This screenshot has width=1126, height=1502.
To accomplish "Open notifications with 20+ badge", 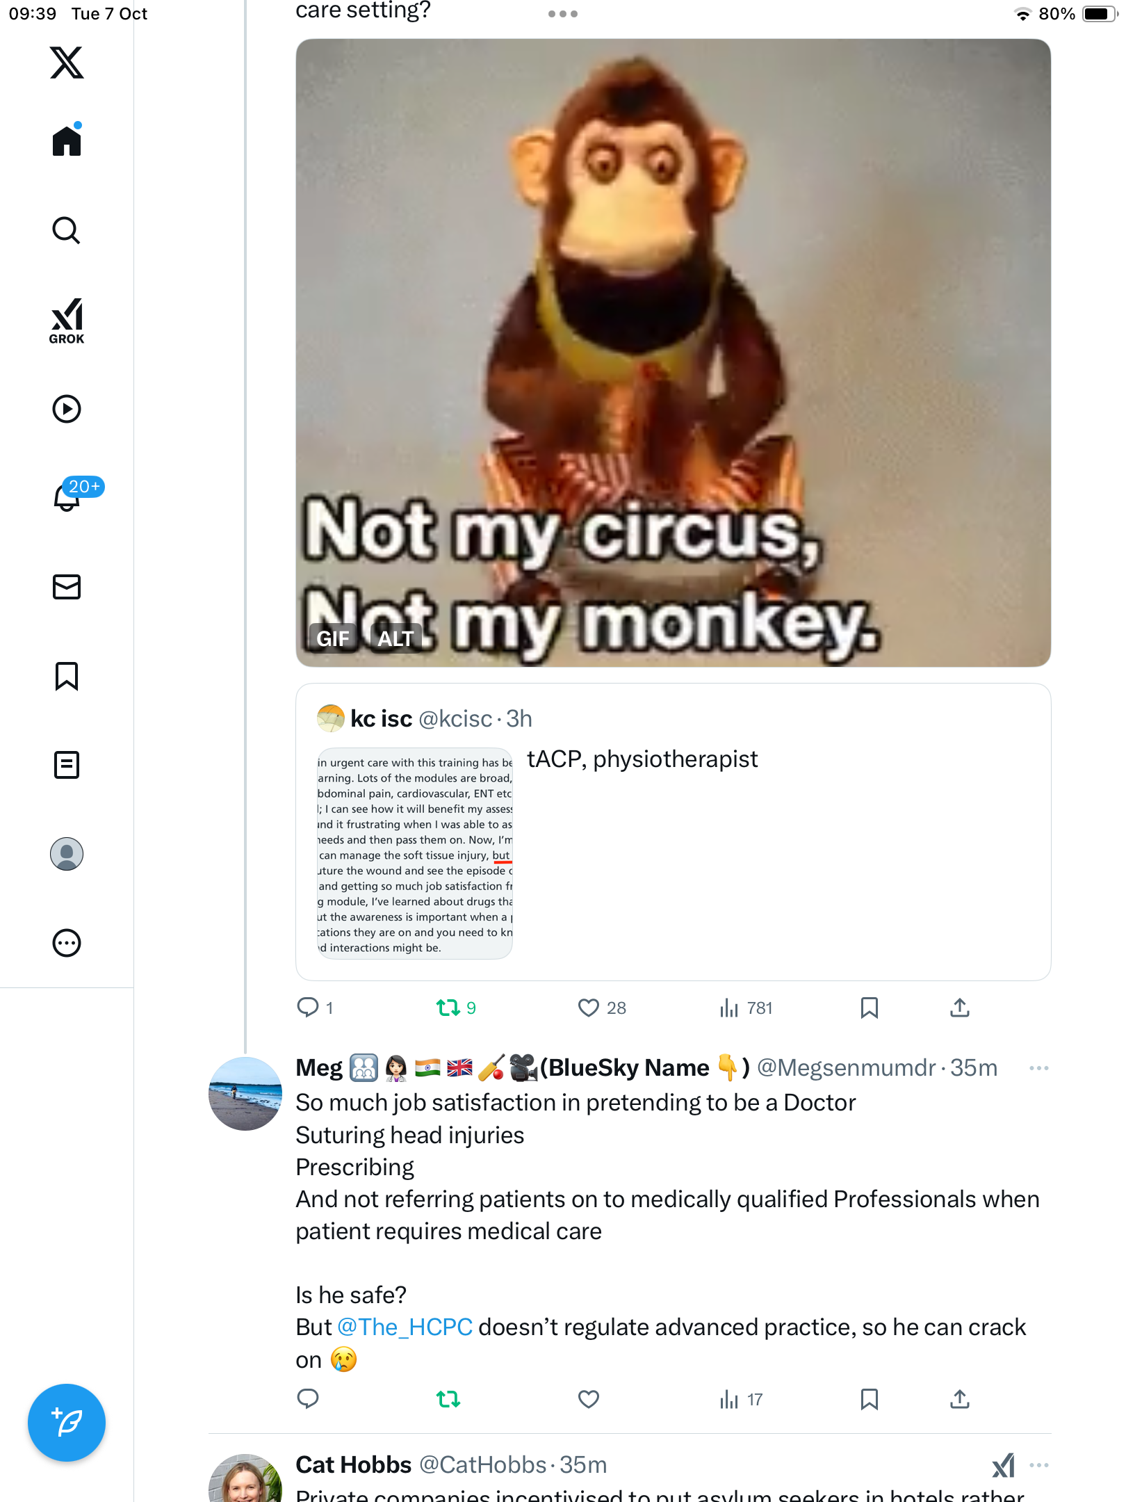I will coord(68,497).
